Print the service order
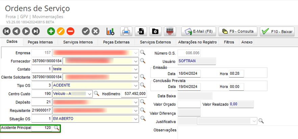Image resolution: width=298 pixels, height=139 pixels. pos(126,31)
